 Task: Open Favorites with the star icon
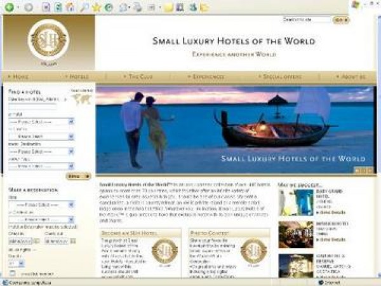(x=96, y=8)
